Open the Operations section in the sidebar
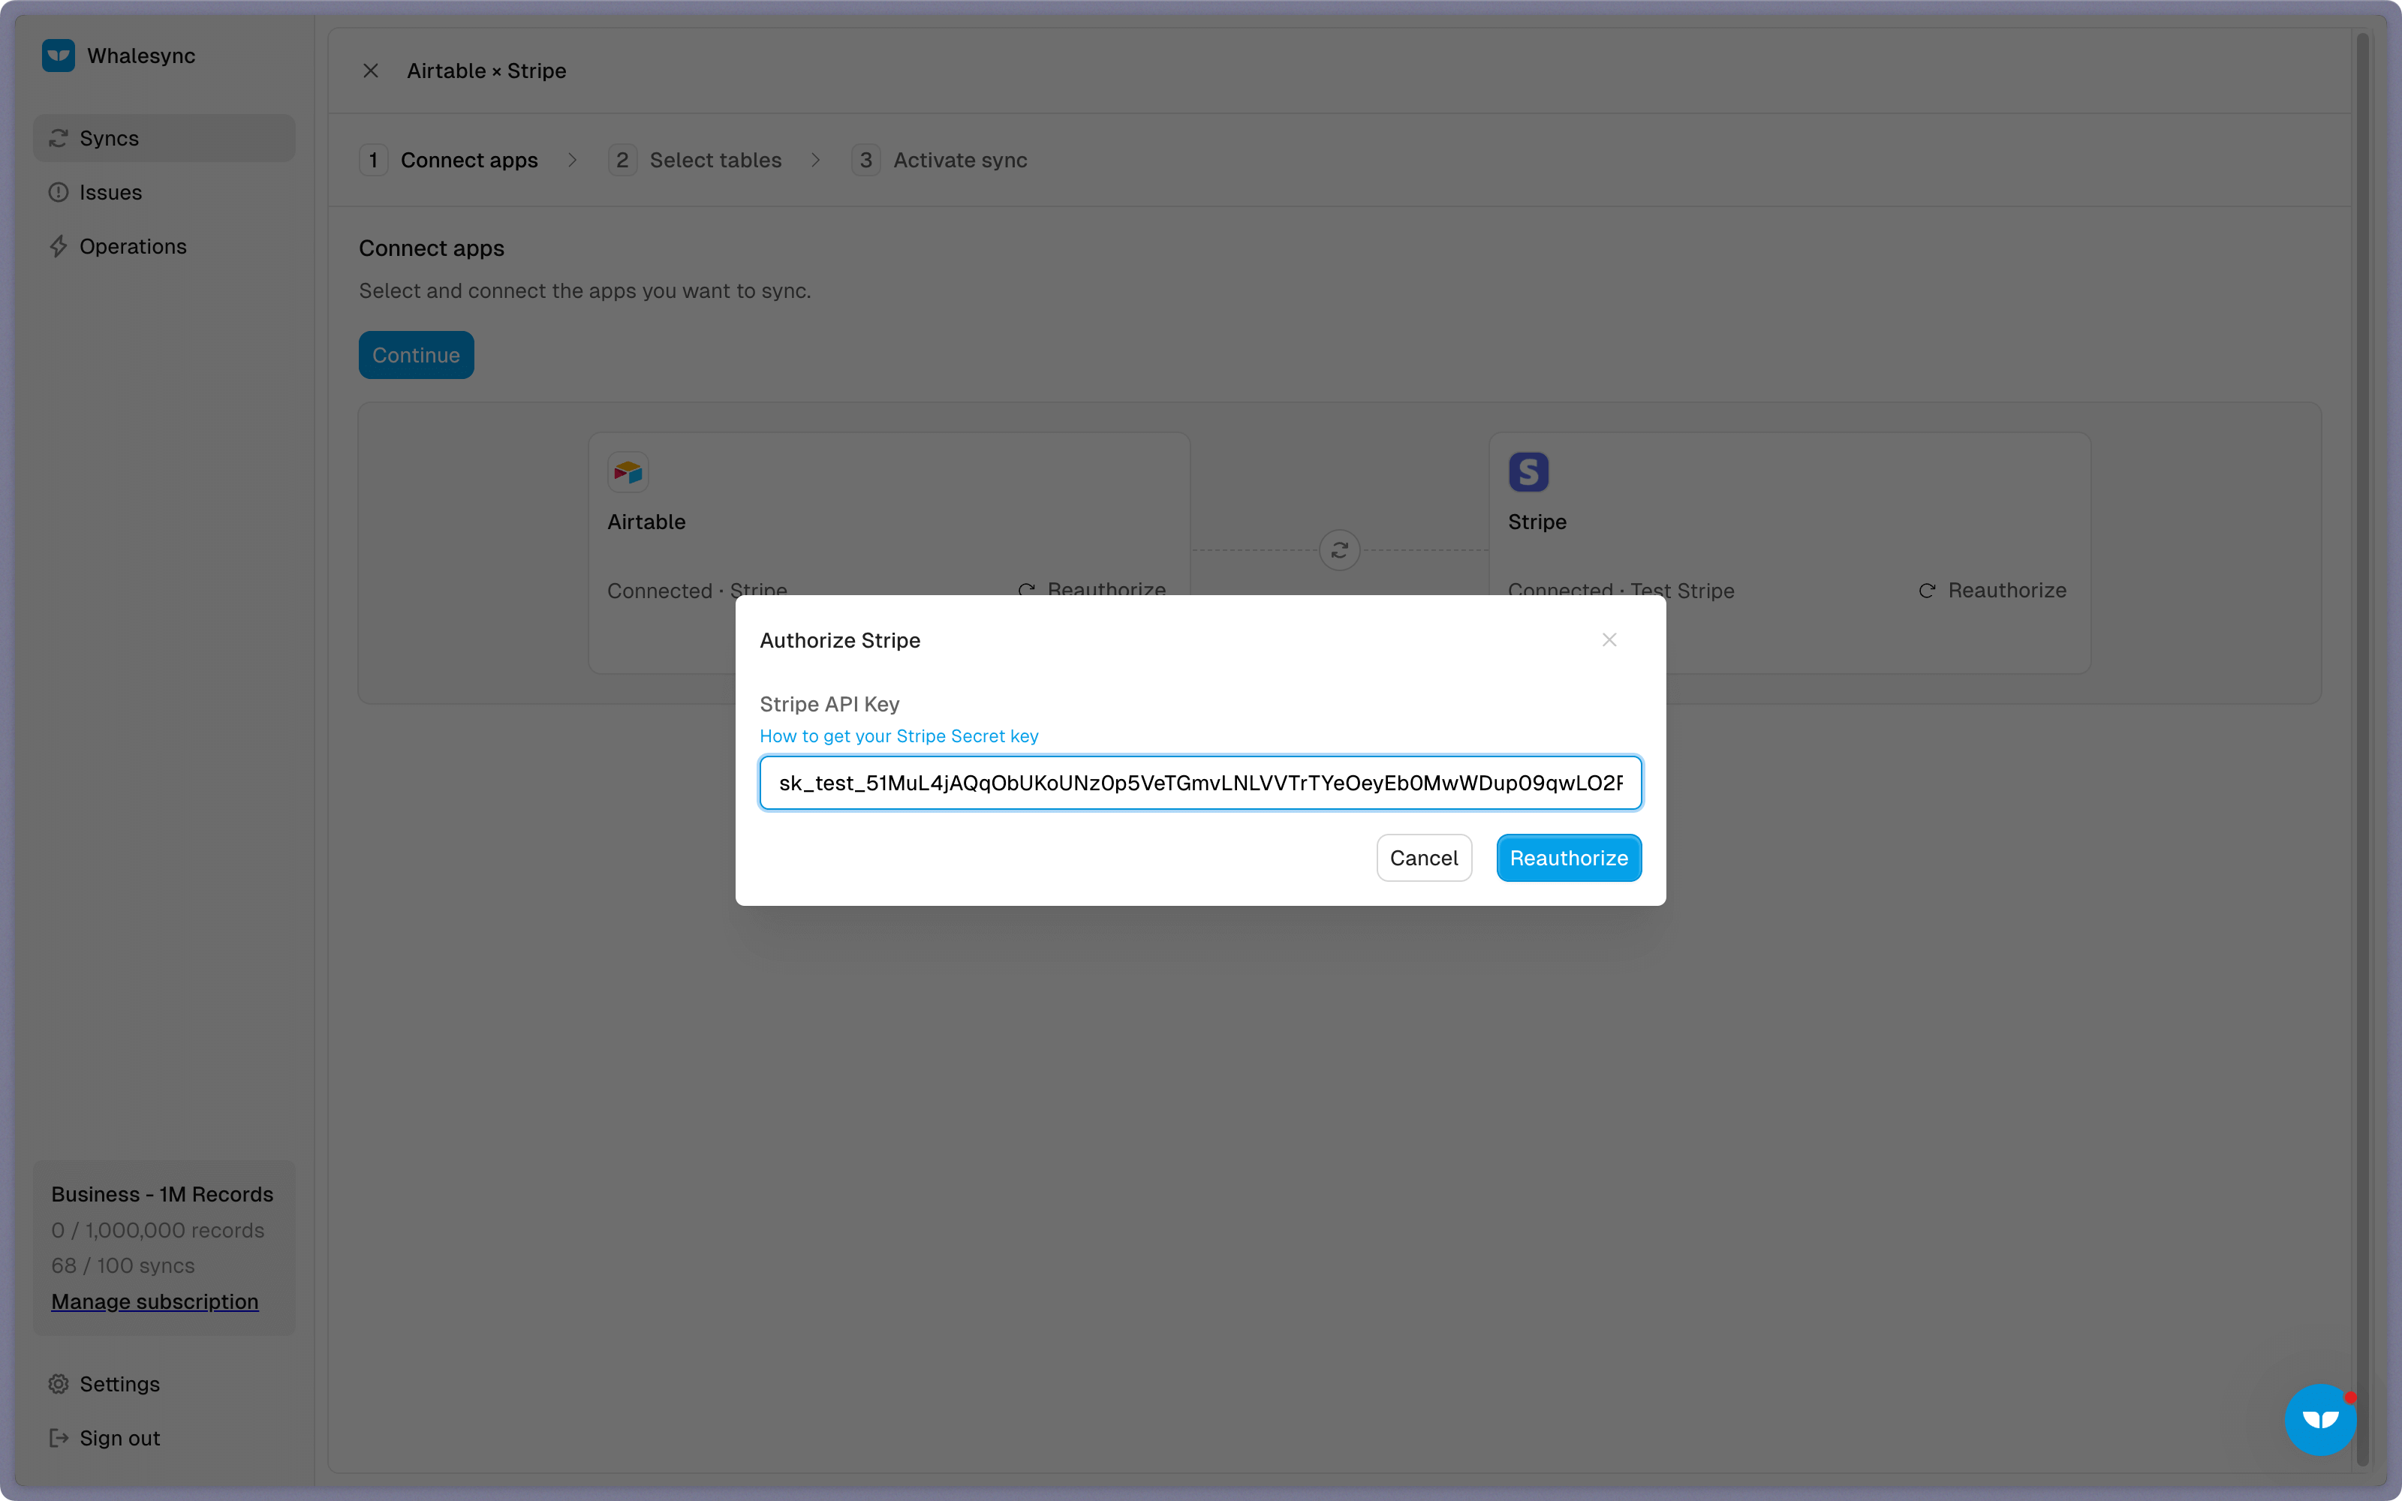 tap(164, 246)
